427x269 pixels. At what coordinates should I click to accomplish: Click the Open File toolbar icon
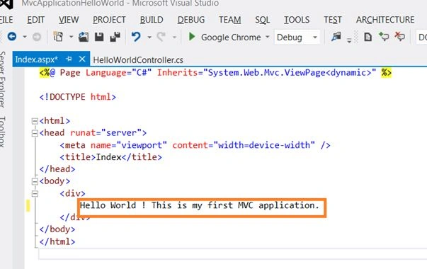pyautogui.click(x=84, y=37)
